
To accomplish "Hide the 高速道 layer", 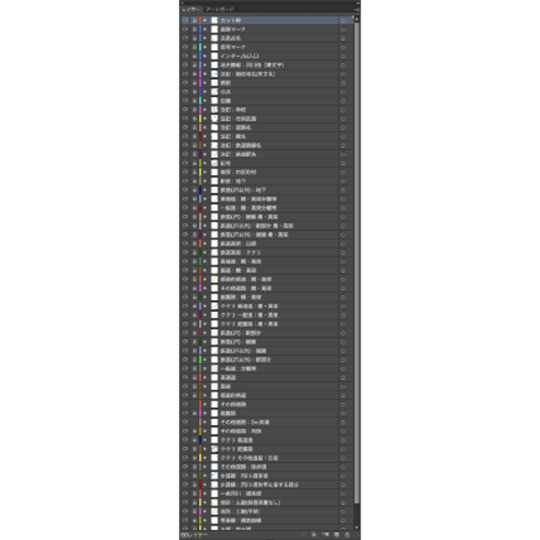I will (185, 377).
